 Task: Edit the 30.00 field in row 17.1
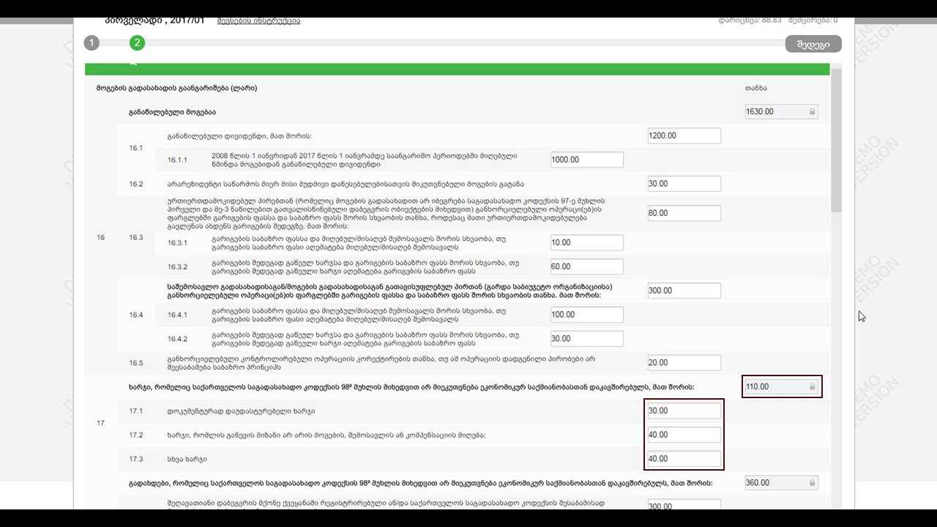click(684, 411)
